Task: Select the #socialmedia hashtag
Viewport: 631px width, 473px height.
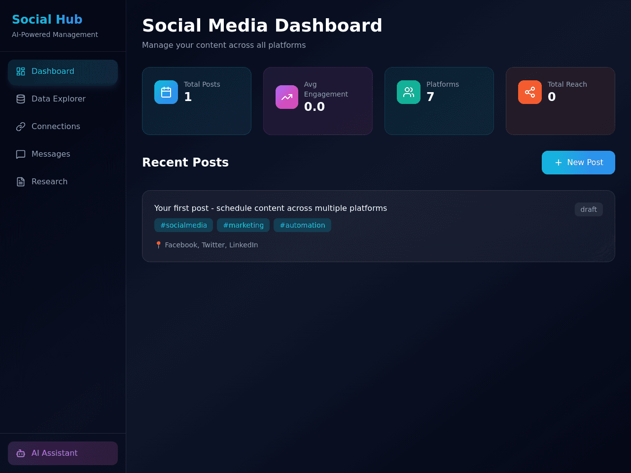Action: coord(183,225)
